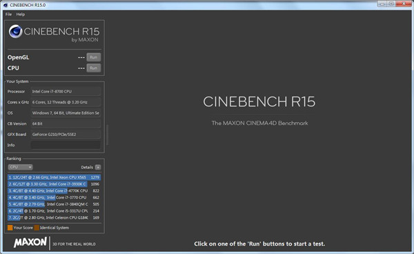414x254 pixels.
Task: Open the CPU ranking type dropdown
Action: pyautogui.click(x=20, y=167)
